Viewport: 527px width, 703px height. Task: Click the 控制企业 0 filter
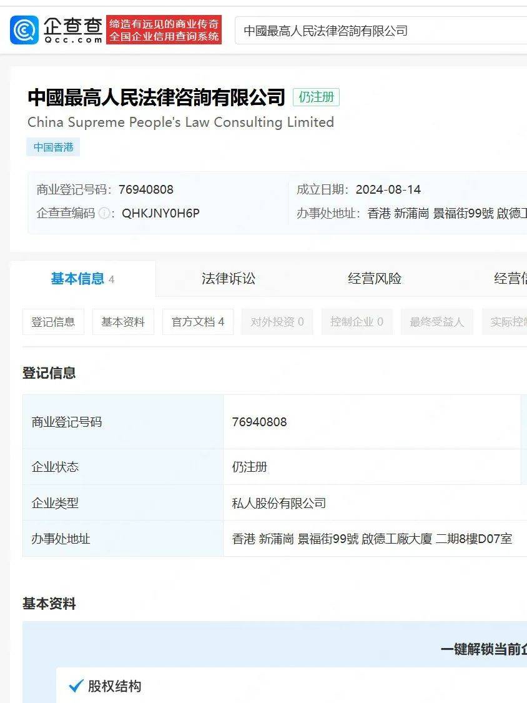pos(357,321)
